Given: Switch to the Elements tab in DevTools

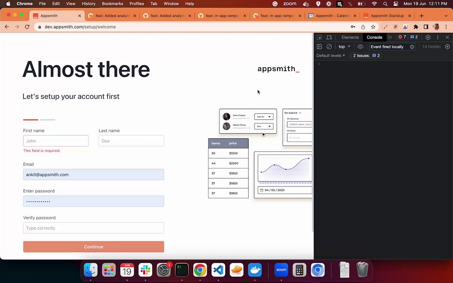Looking at the screenshot, I should 350,37.
